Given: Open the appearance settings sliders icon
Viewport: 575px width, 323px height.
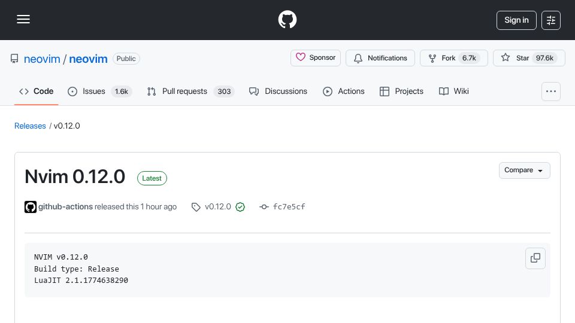Looking at the screenshot, I should tap(551, 20).
